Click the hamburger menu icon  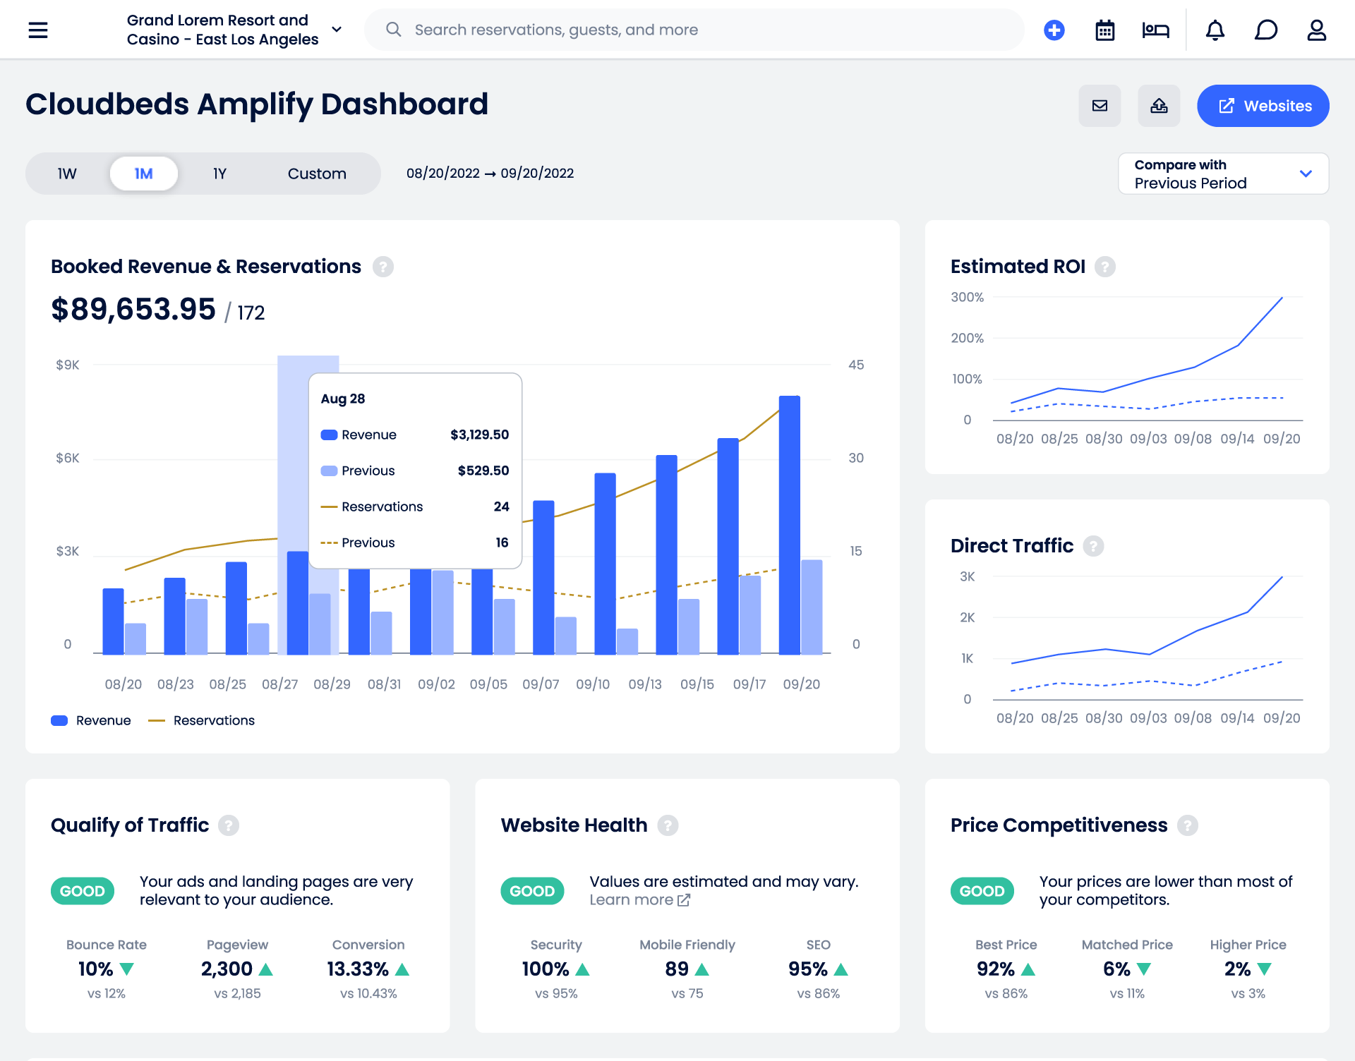click(39, 30)
